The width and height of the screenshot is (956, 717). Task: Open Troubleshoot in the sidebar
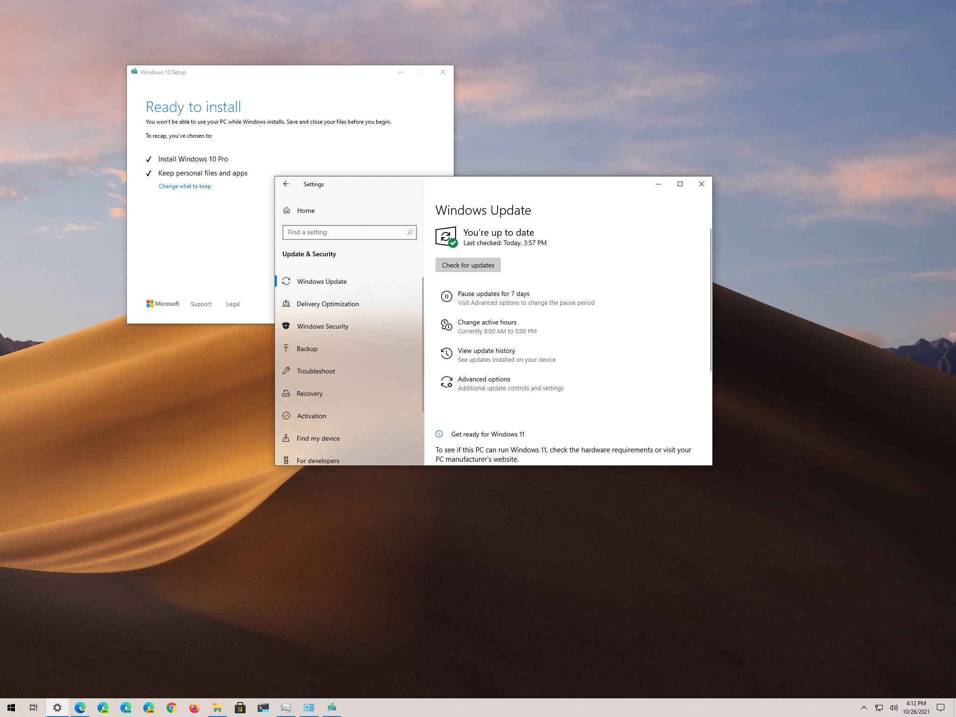[349, 371]
